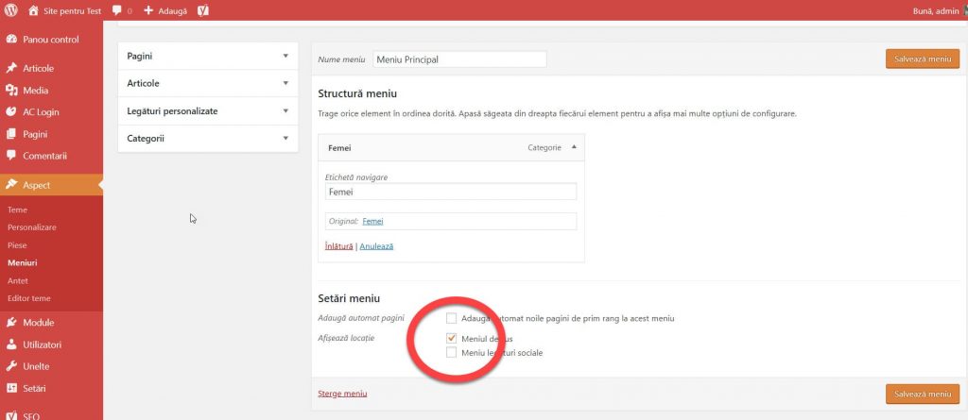This screenshot has height=420, width=968.
Task: Go to Utilizatori in sidebar
Action: point(42,344)
